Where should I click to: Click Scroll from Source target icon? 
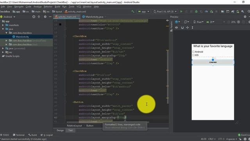34,17
